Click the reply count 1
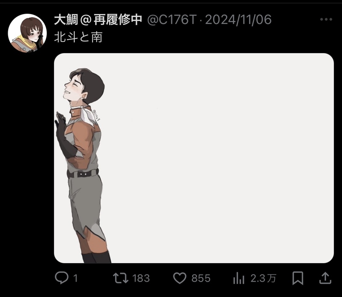Screen dimensions: 342x297 [x=75, y=278]
